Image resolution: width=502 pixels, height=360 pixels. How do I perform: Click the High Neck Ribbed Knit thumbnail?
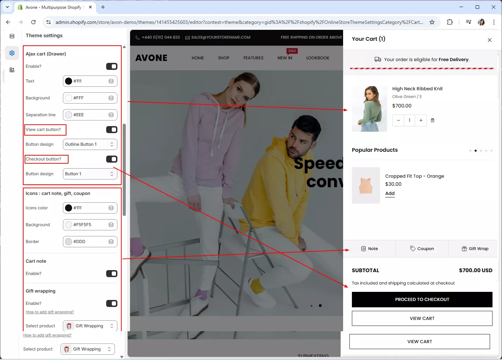pos(369,109)
